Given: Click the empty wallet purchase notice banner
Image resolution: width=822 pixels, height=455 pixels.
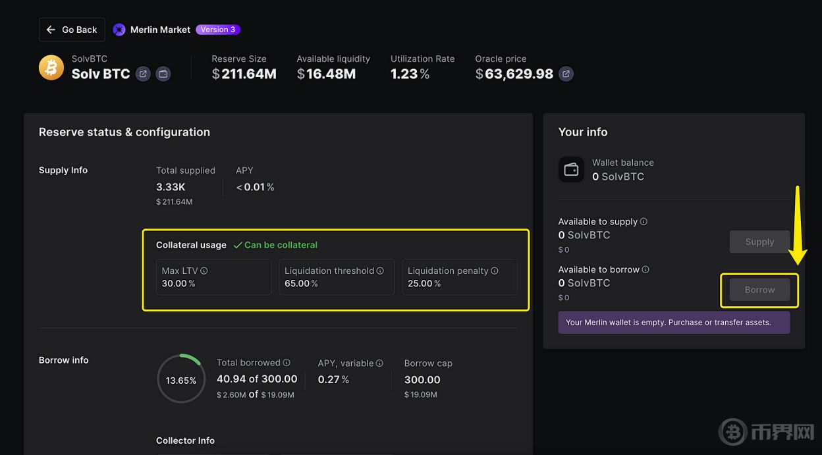Looking at the screenshot, I should tap(674, 322).
